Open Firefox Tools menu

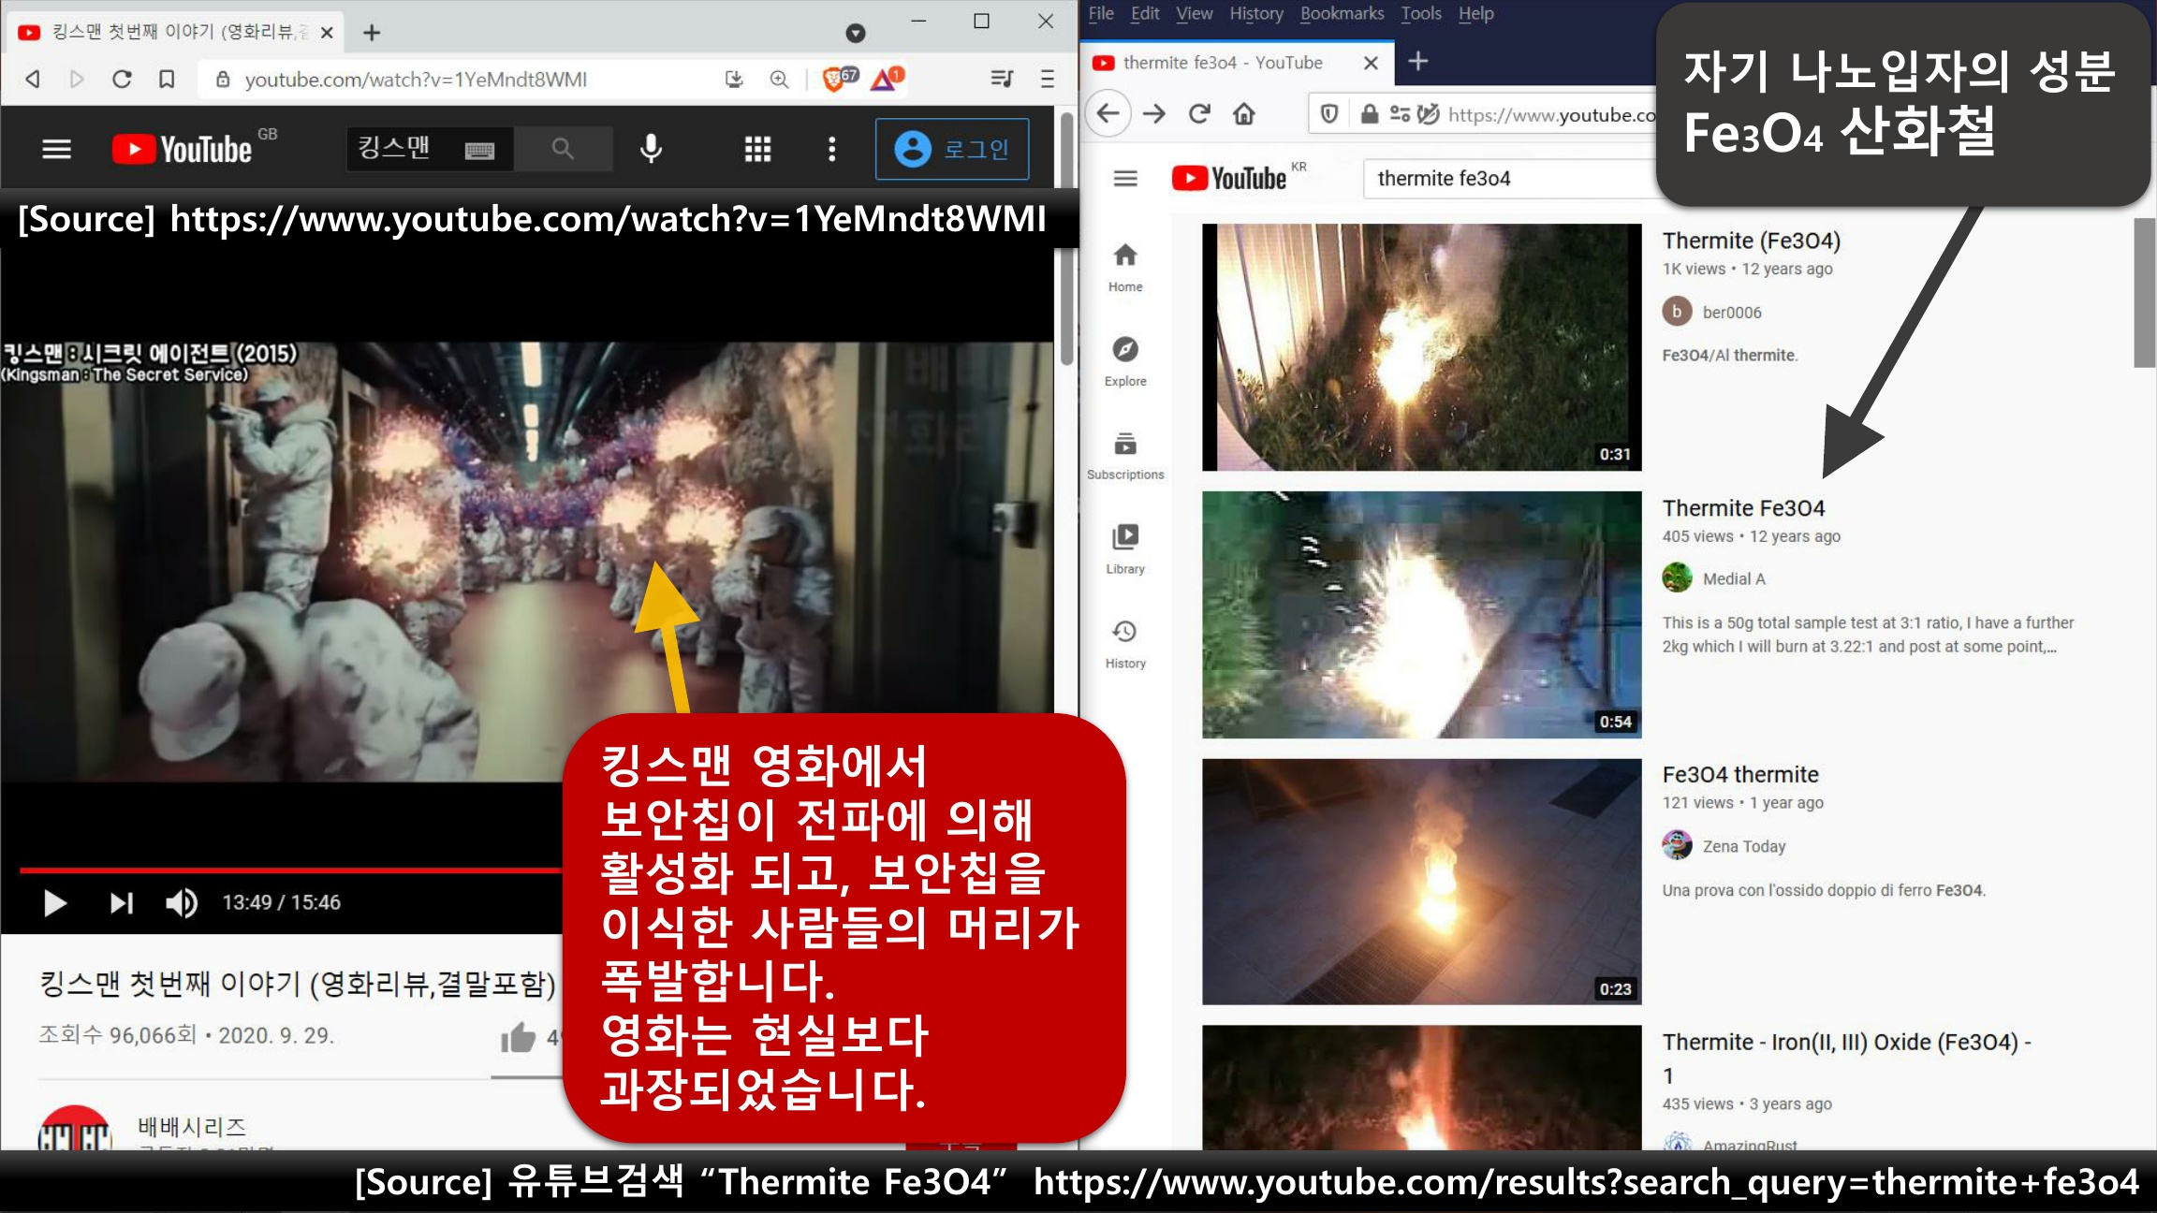click(1421, 13)
